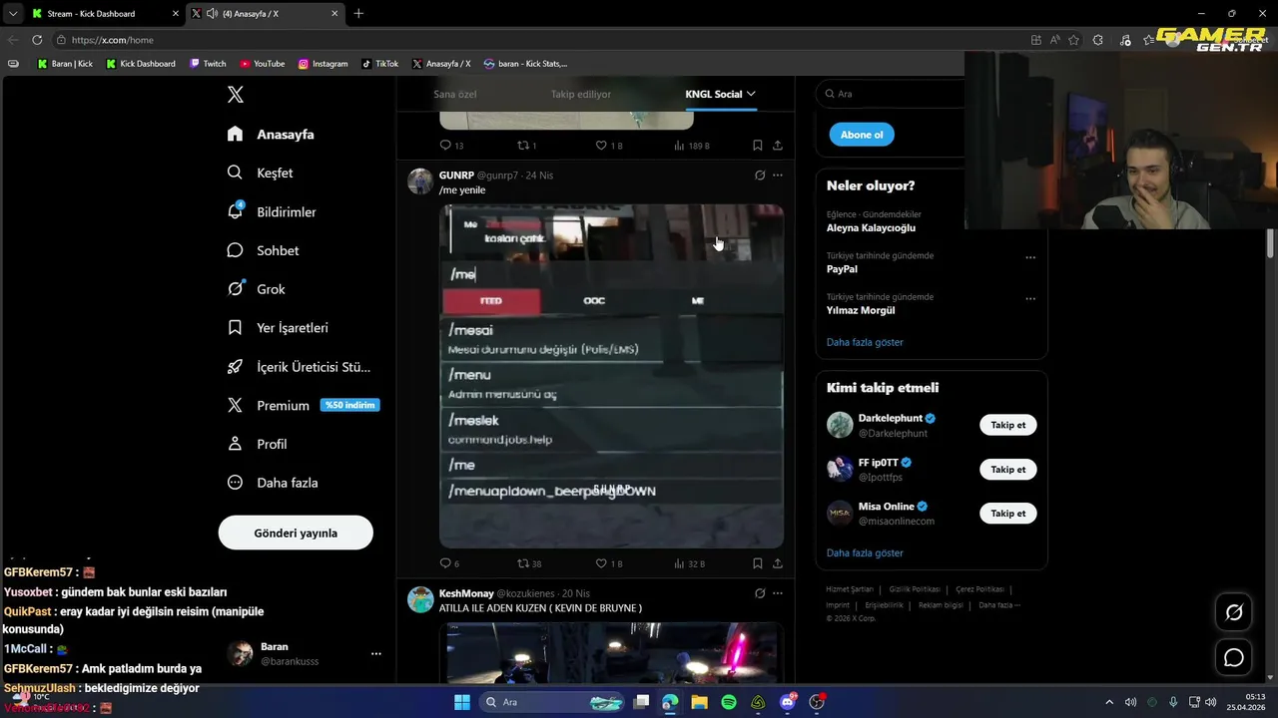
Task: Reply to the GUNRP post with 6 replies
Action: [x=449, y=563]
